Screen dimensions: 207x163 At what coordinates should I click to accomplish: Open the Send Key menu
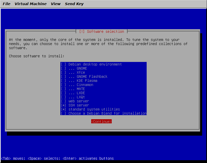[x=74, y=4]
